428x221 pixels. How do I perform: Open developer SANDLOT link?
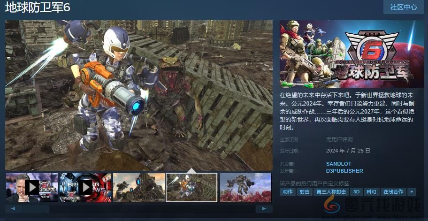[x=338, y=164]
